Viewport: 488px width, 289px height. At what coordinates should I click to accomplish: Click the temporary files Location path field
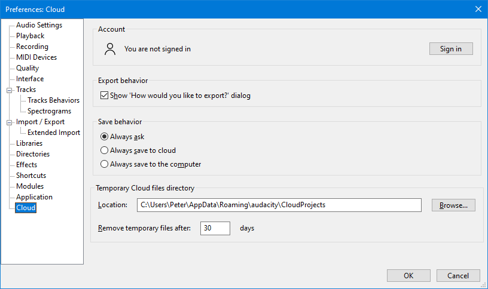pyautogui.click(x=279, y=205)
